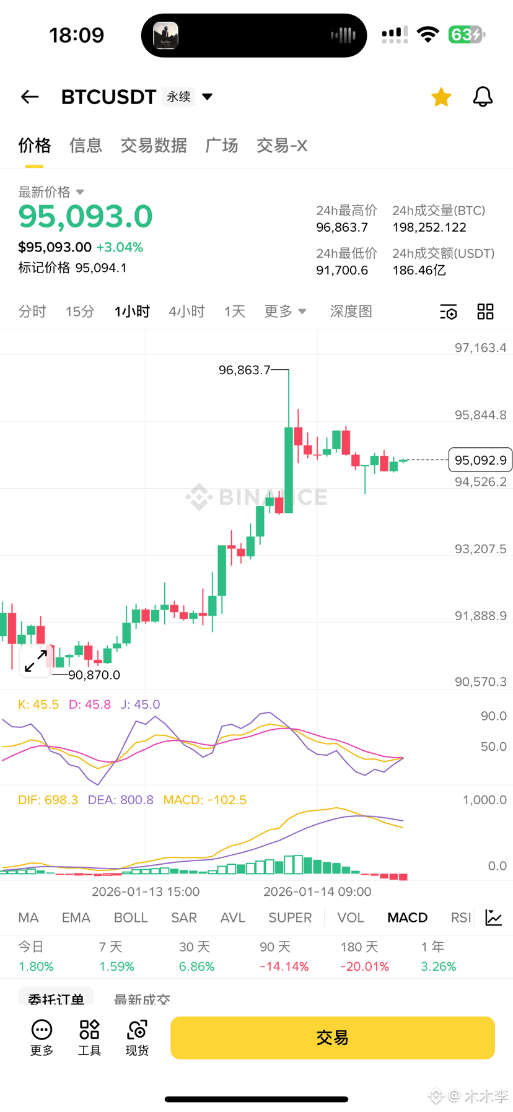Toggle the RSI sub-indicator

(461, 917)
